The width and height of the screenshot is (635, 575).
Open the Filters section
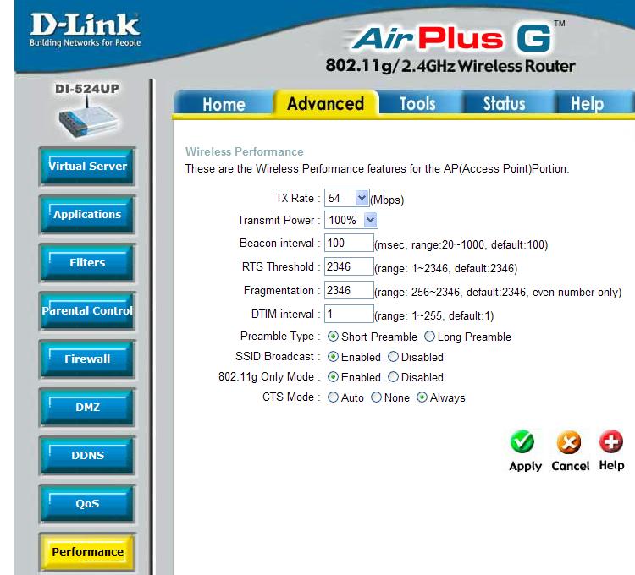pos(87,262)
